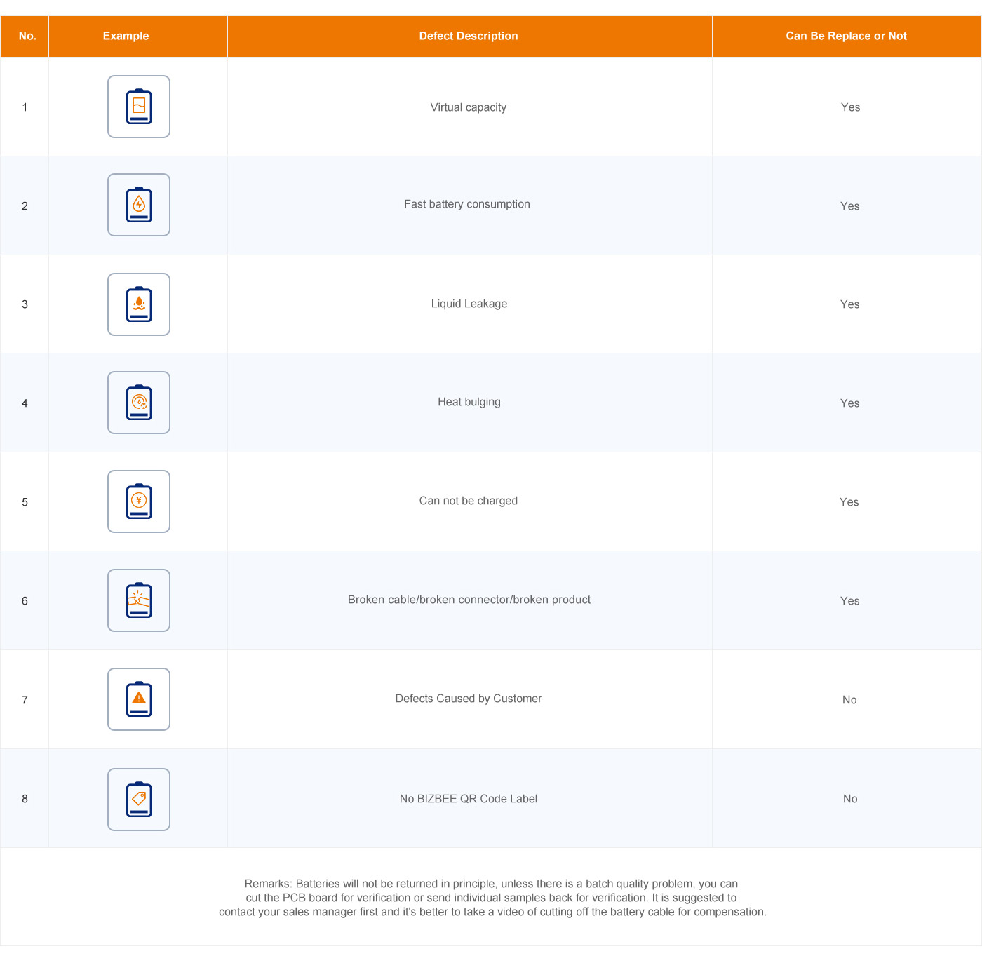Viewport: 982px width, 963px height.
Task: Click the Remarks paragraph at the bottom
Action: pos(492,898)
